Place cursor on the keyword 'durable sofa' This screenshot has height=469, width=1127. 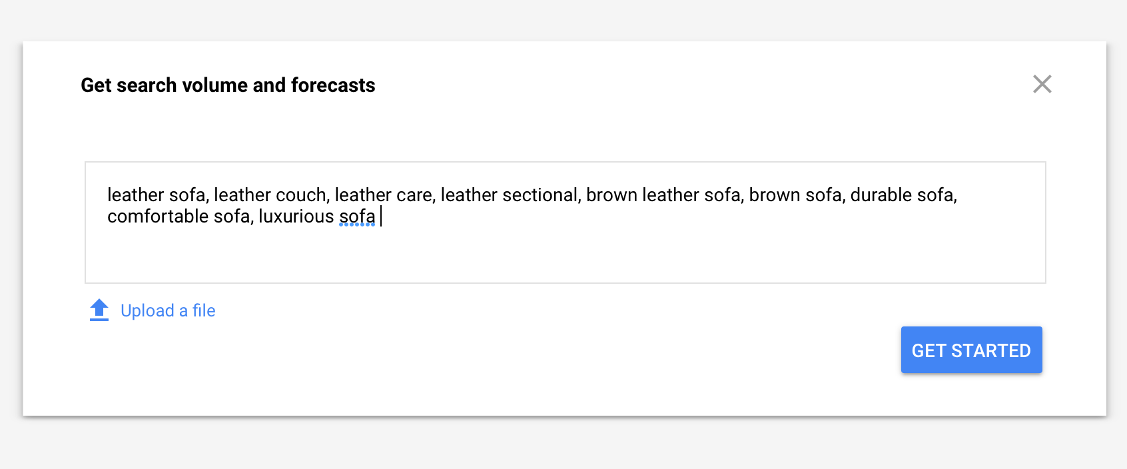pyautogui.click(x=902, y=195)
